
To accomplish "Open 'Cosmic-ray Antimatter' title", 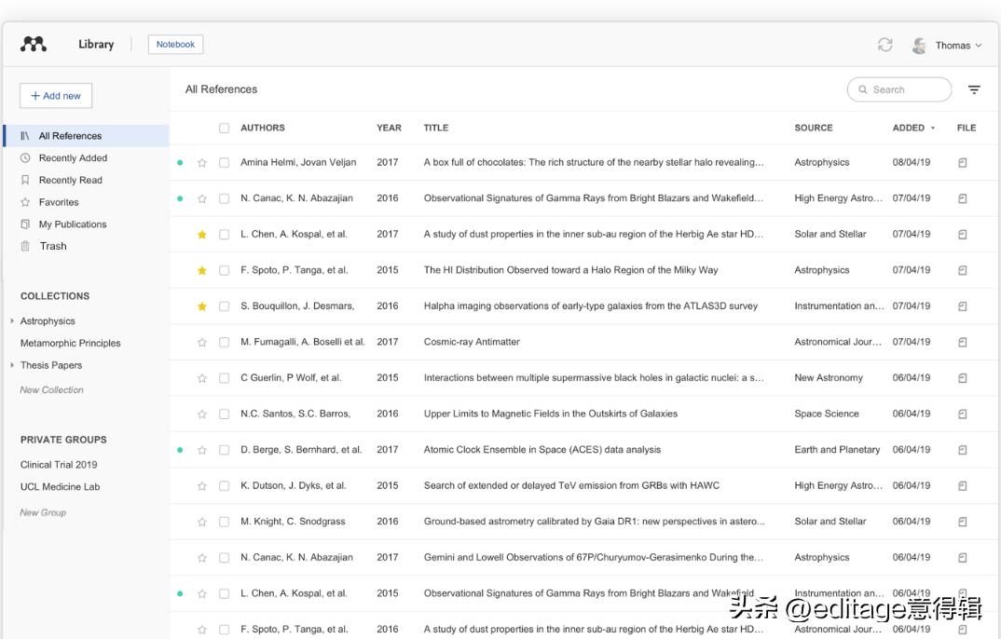I will [x=472, y=342].
